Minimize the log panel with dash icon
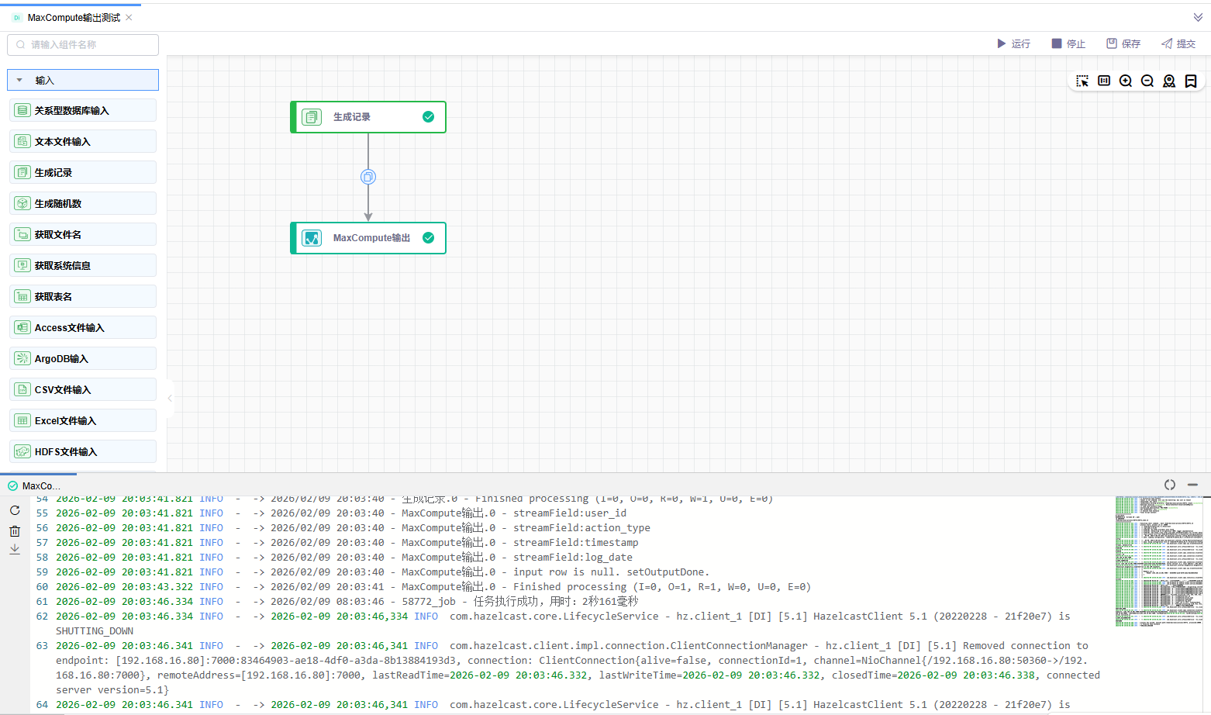 click(1192, 485)
